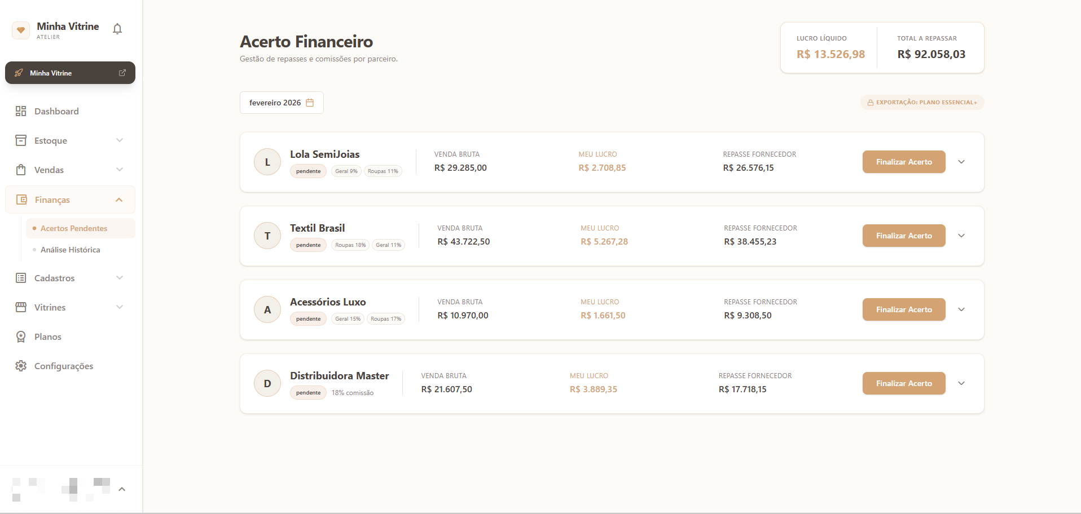Open the fevereiro 2026 month selector
Viewport: 1081px width, 514px height.
click(x=281, y=103)
